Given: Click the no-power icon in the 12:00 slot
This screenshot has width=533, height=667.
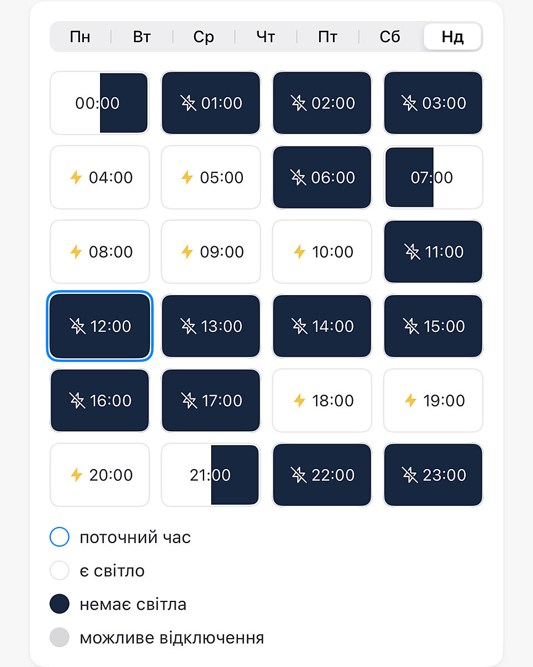Looking at the screenshot, I should tap(78, 326).
